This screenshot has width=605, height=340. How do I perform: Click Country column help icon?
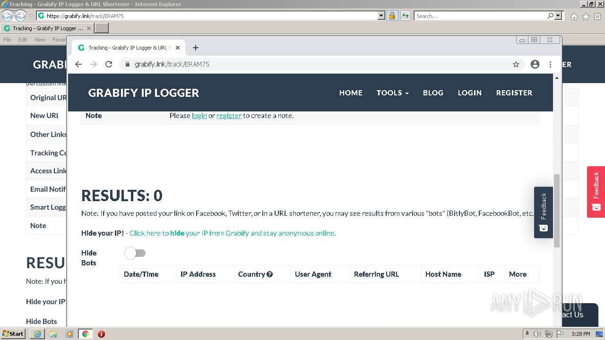point(270,274)
